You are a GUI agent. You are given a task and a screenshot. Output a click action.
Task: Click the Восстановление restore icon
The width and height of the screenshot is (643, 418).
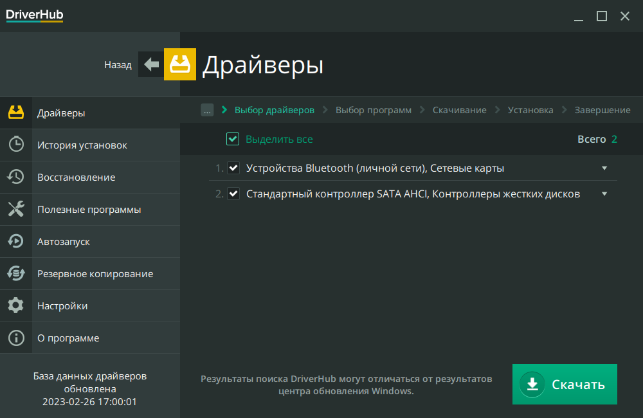[x=16, y=177]
